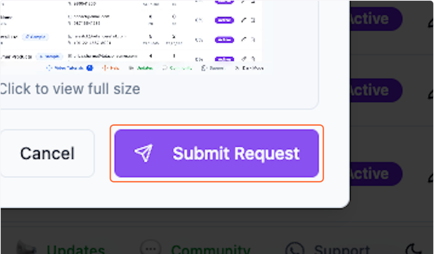Click the Example tag chip in the preview
Screen dimensions: 434x254
point(35,37)
